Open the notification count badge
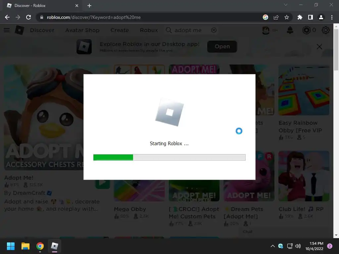The height and width of the screenshot is (254, 339). click(x=330, y=246)
